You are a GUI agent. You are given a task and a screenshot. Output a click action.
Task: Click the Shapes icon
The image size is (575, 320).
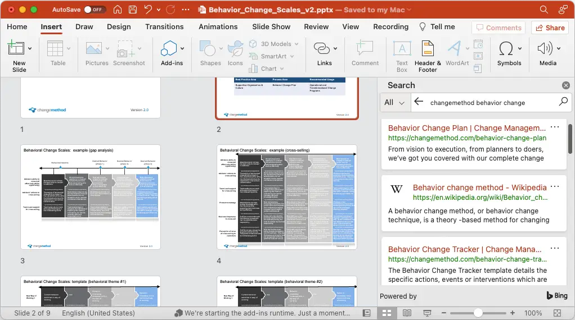(207, 48)
